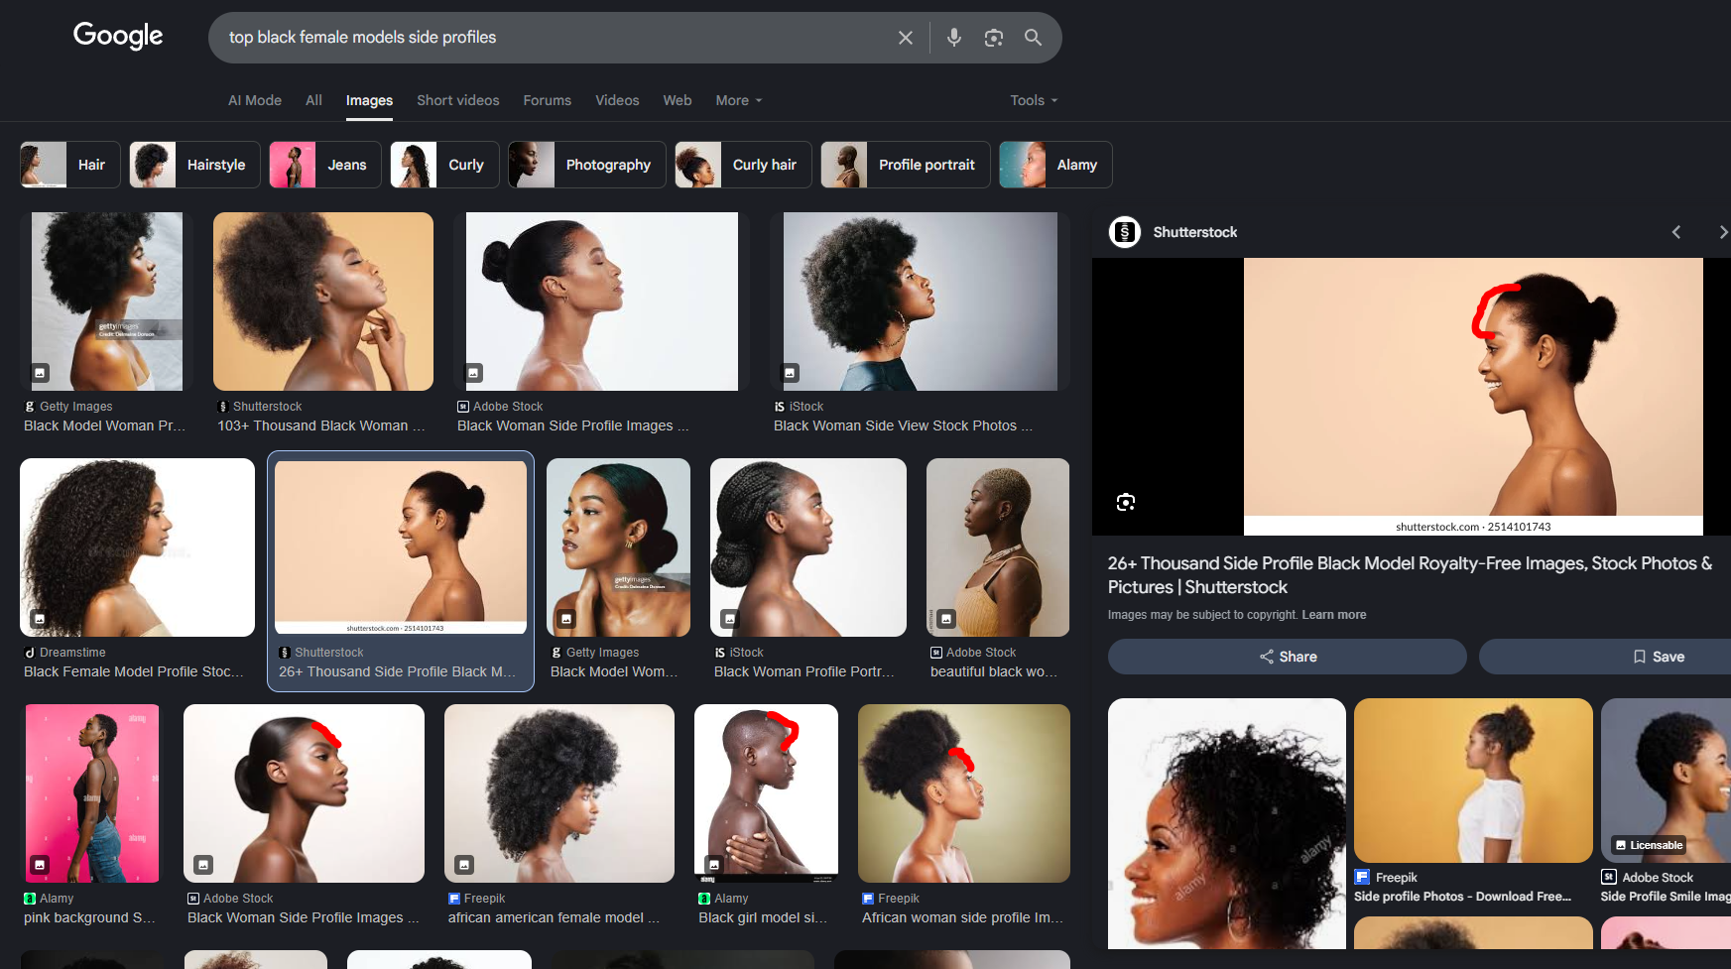Apply the Profile portrait filter chip
The image size is (1731, 969).
click(905, 165)
